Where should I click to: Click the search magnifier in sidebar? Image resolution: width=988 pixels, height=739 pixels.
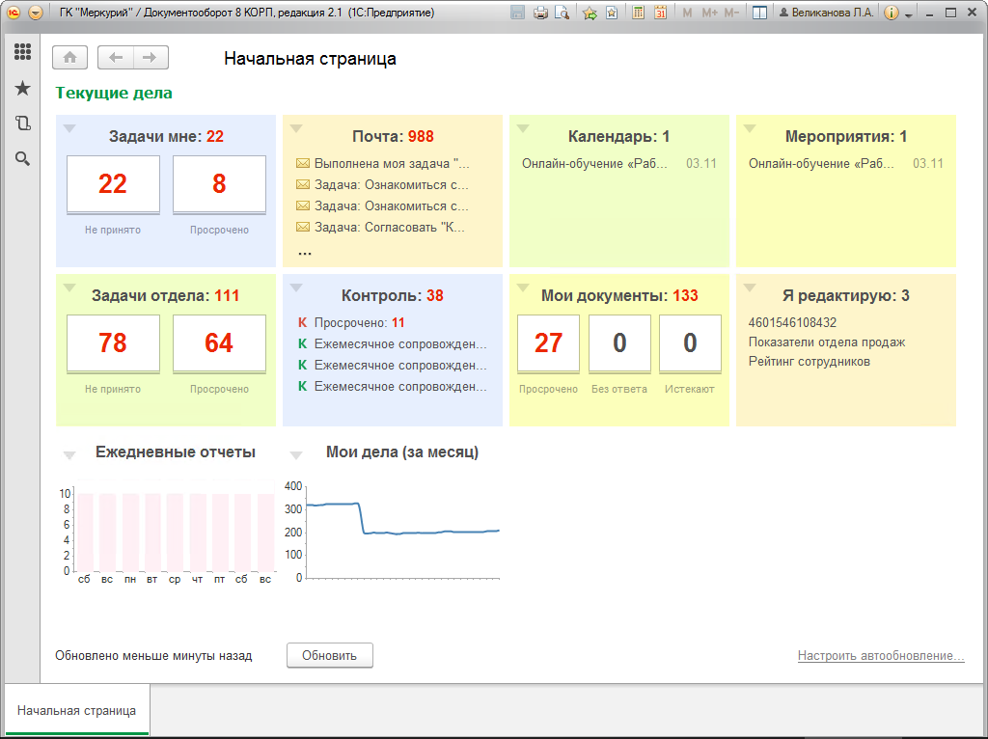click(x=23, y=159)
